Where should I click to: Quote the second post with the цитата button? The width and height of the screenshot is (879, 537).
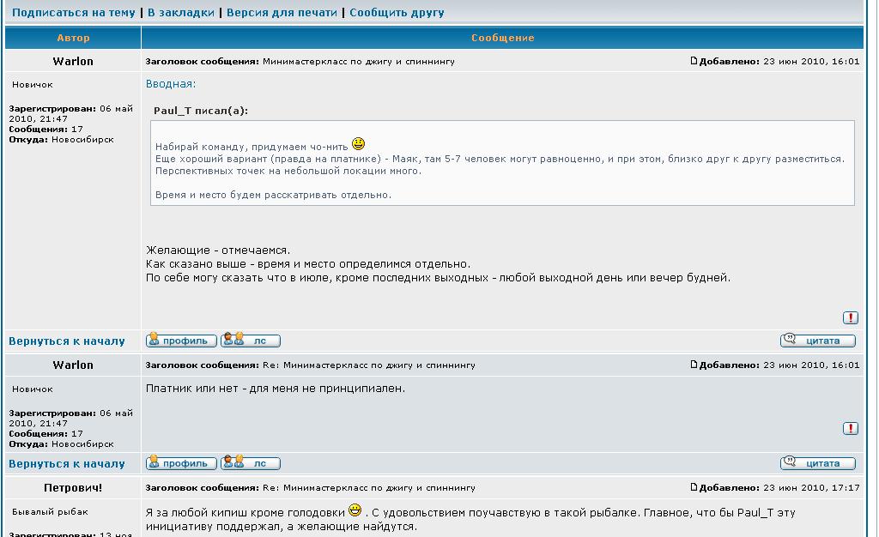[x=817, y=463]
